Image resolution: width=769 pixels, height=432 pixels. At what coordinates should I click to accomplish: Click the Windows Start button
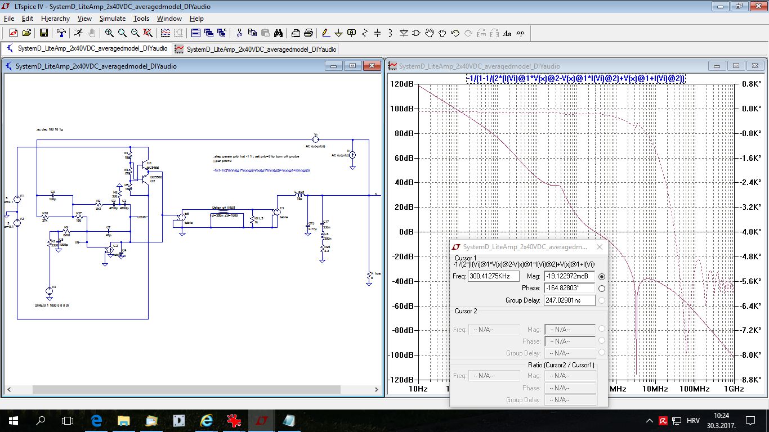click(14, 421)
